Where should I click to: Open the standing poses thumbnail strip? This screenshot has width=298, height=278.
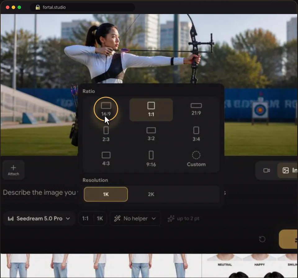click(101, 266)
